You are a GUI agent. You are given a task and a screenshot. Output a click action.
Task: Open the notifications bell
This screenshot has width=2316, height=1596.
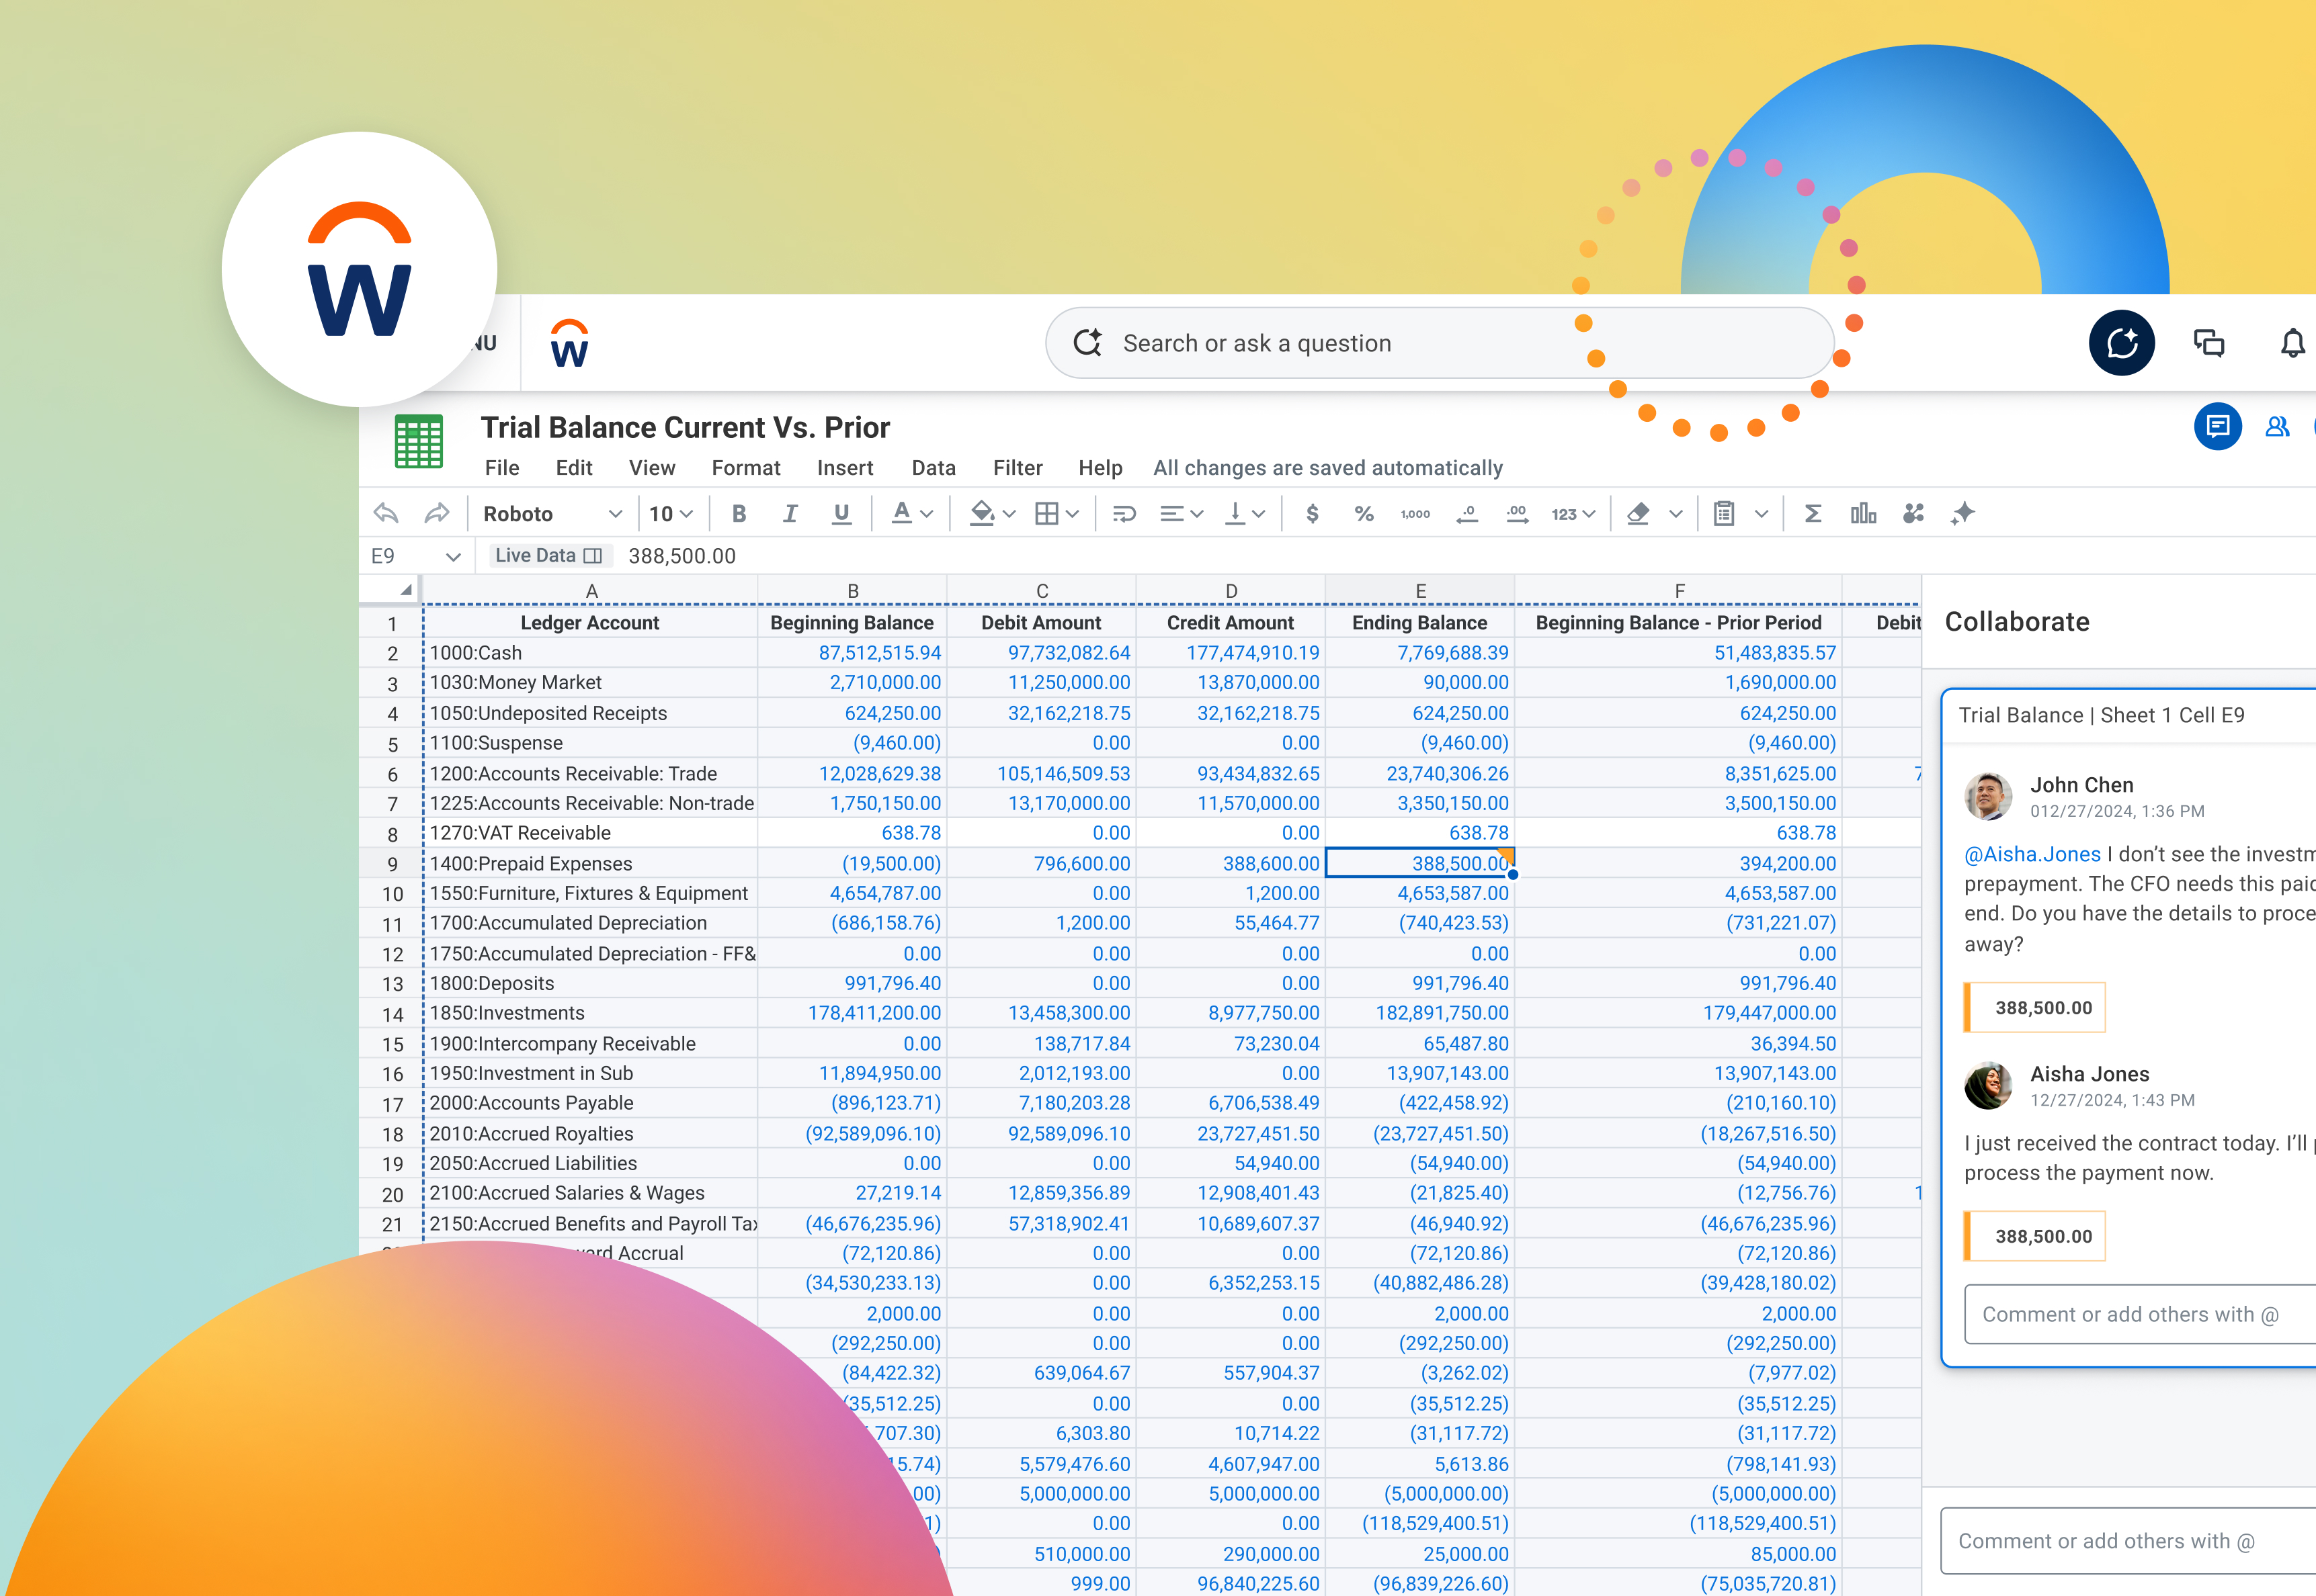[2292, 344]
